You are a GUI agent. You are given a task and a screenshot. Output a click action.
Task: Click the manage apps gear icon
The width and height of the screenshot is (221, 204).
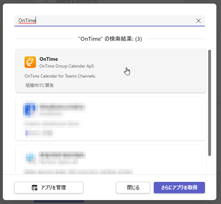(35, 188)
